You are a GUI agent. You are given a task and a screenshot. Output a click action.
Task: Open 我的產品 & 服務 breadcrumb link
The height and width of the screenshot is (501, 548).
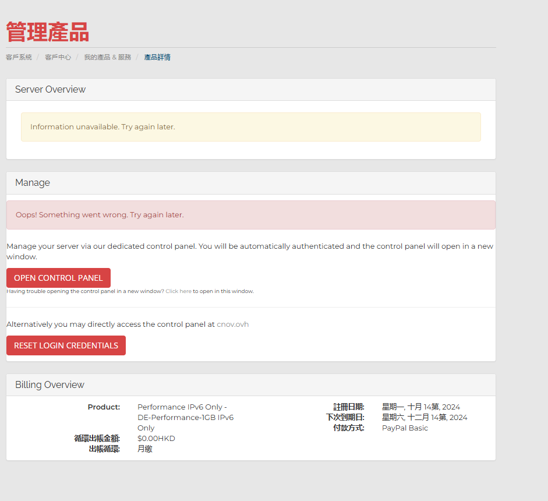(x=107, y=57)
